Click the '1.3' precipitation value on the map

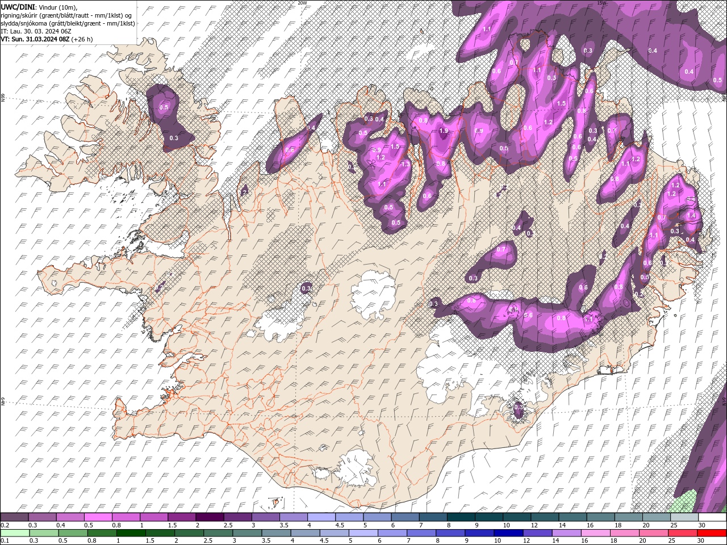406,164
